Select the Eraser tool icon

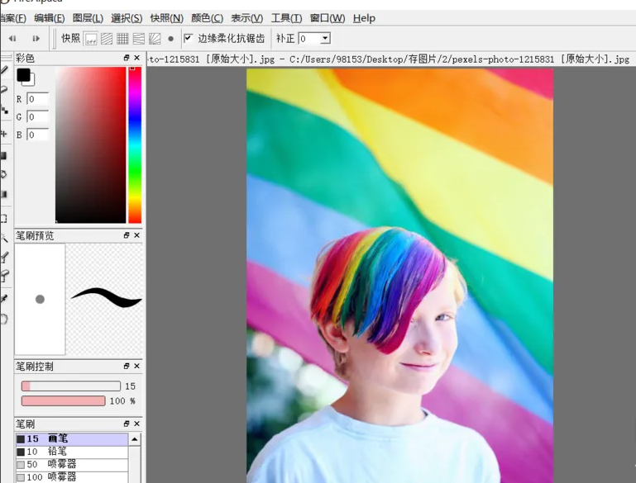[x=4, y=89]
